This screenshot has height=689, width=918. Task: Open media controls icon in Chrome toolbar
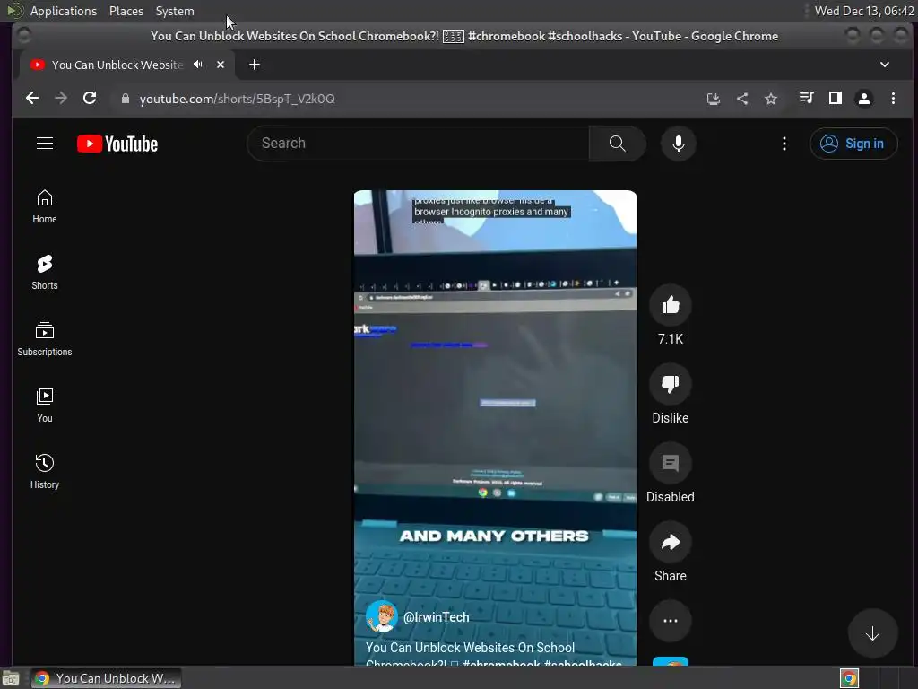tap(806, 99)
